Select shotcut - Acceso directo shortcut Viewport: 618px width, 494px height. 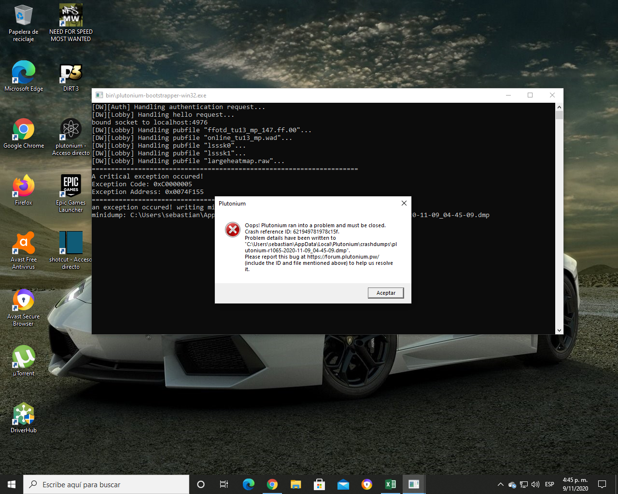coord(71,251)
